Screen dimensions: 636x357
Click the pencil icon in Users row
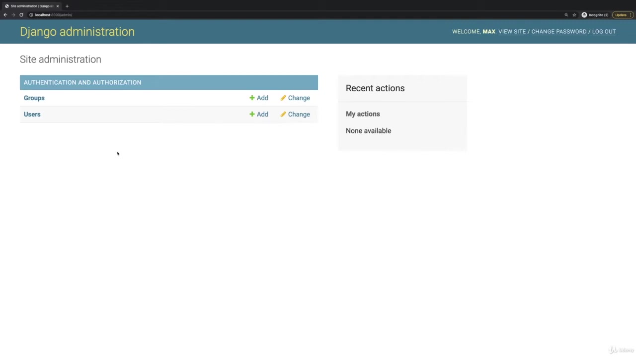coord(283,115)
